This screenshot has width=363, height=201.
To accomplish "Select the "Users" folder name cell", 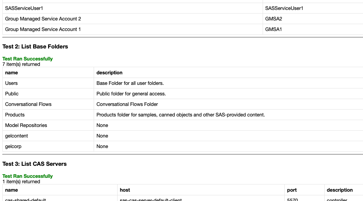I will (x=11, y=83).
